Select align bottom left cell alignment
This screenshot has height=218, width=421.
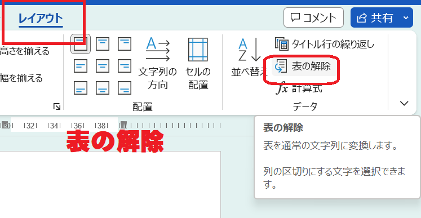(81, 88)
